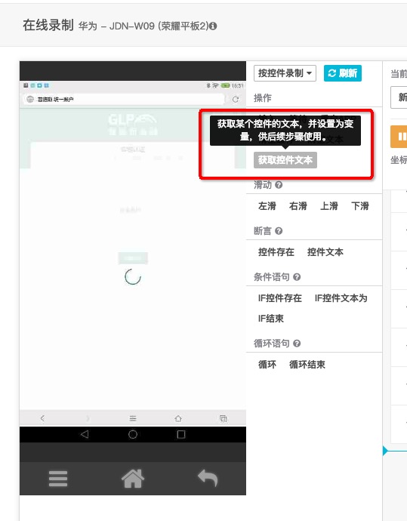Tap the Android square recents navigation key
This screenshot has height=521, width=407.
click(x=181, y=434)
